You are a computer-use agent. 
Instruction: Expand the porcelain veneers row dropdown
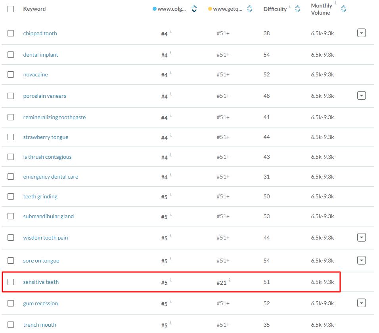tap(361, 96)
